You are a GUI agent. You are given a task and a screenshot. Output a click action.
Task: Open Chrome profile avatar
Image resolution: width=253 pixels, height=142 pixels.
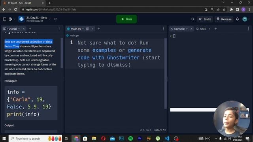[244, 9]
